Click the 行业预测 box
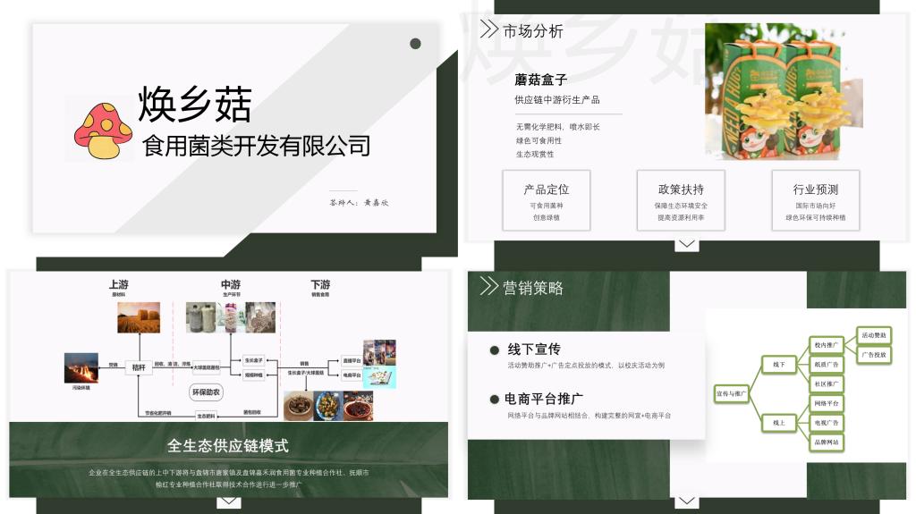Screen dimensions: 916x514 pos(815,200)
